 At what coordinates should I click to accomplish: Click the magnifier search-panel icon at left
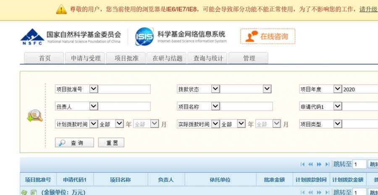(35, 116)
